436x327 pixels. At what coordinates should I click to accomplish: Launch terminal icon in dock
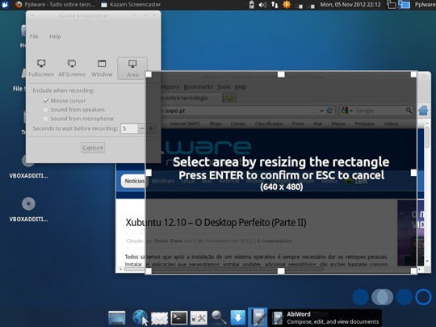tap(178, 317)
